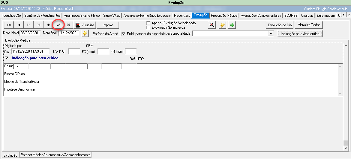Image resolution: width=351 pixels, height=159 pixels.
Task: Open Enfermagem tab
Action: pyautogui.click(x=326, y=16)
